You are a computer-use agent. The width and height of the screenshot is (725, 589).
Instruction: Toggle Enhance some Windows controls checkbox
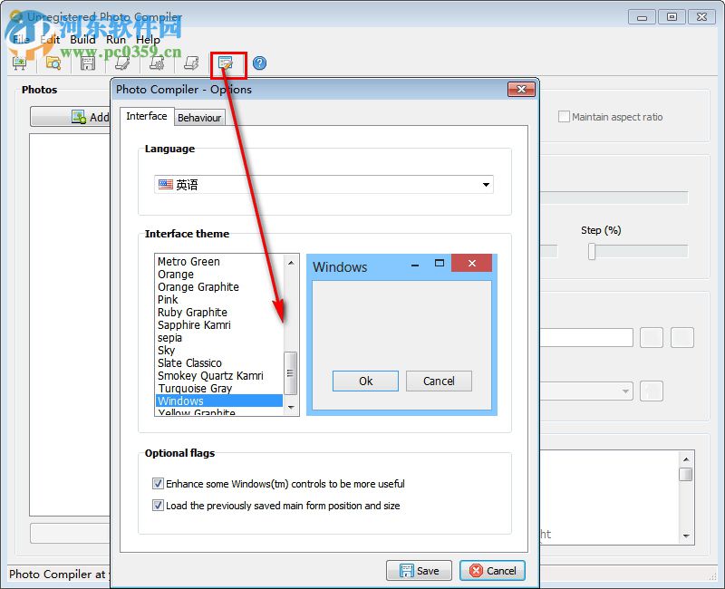(x=158, y=484)
